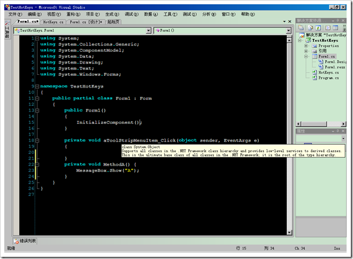The height and width of the screenshot is (259, 353).
Task: Click editor vertical scrollbar down arrow
Action: coord(289,232)
